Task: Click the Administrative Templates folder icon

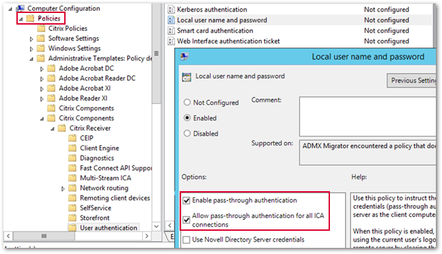Action: pyautogui.click(x=41, y=58)
